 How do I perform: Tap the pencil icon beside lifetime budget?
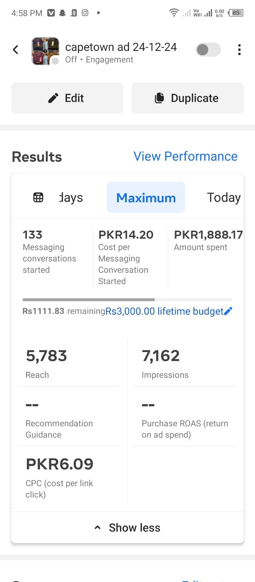tap(228, 311)
